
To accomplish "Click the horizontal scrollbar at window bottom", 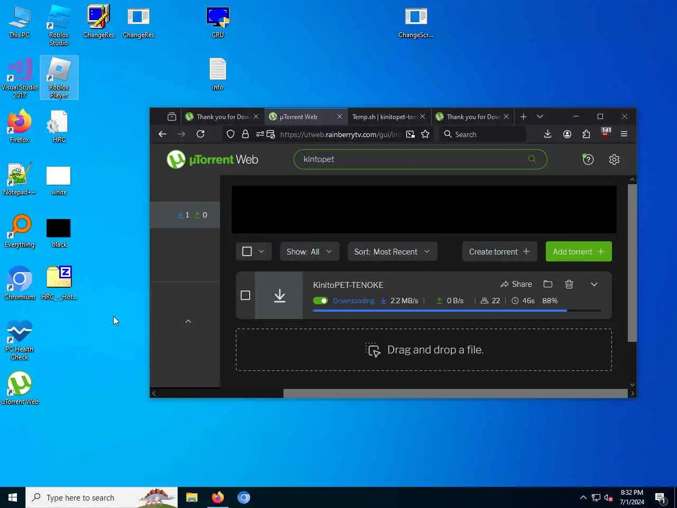I will [455, 393].
